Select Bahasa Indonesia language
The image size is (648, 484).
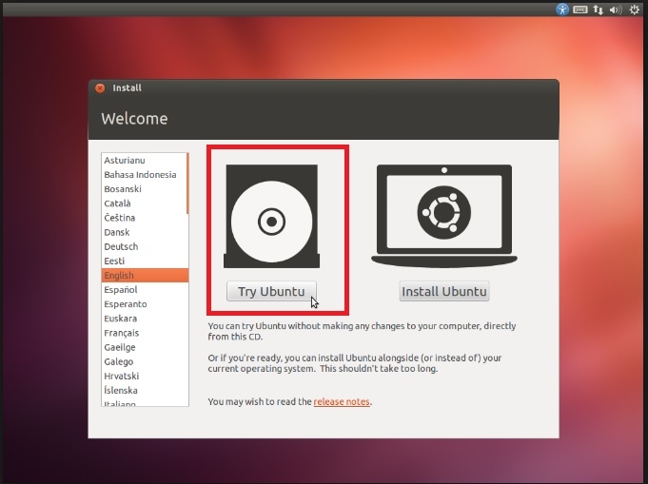click(x=144, y=175)
